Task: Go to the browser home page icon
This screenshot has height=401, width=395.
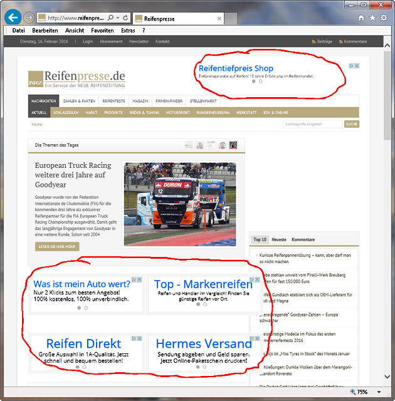Action: click(x=361, y=18)
